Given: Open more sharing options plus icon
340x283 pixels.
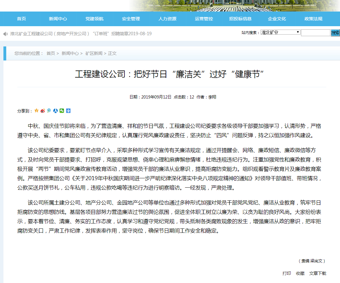Looking at the screenshot, I should (68, 111).
